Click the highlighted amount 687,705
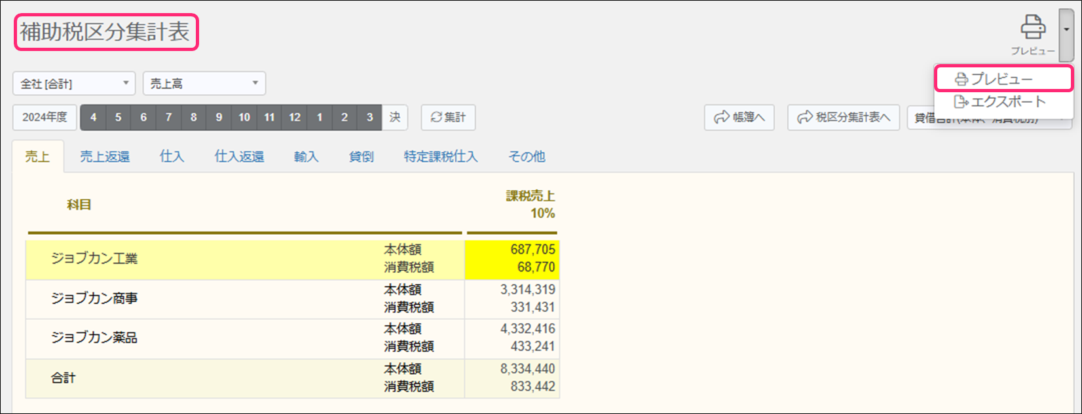 [x=532, y=249]
